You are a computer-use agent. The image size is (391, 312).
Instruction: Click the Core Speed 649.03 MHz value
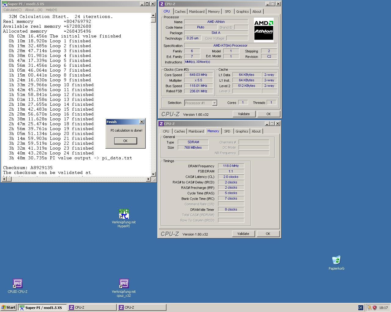(x=198, y=75)
